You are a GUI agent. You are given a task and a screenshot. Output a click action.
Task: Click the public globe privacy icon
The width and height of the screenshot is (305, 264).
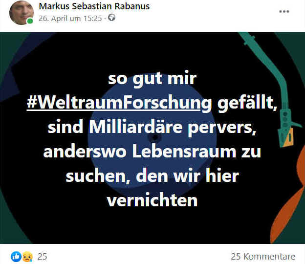(111, 18)
